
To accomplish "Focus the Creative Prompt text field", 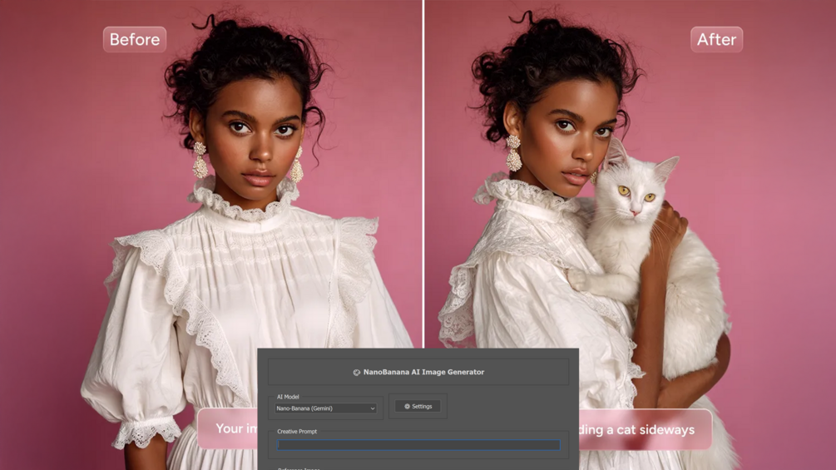I will click(x=418, y=444).
